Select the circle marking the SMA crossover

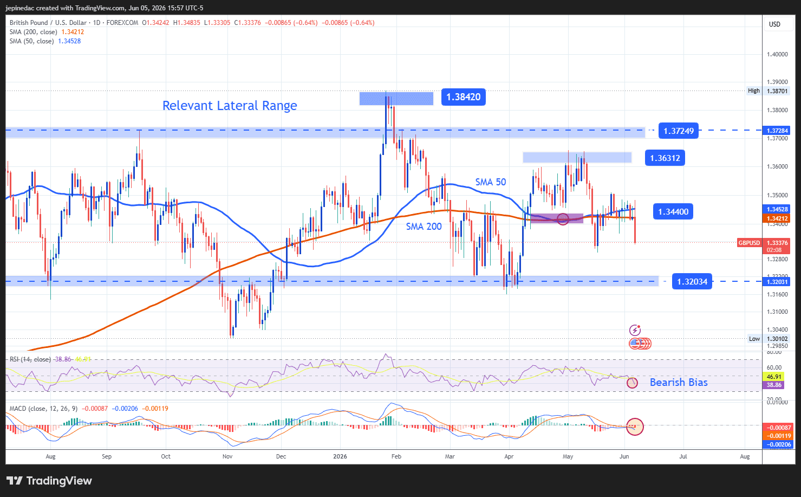tap(563, 219)
